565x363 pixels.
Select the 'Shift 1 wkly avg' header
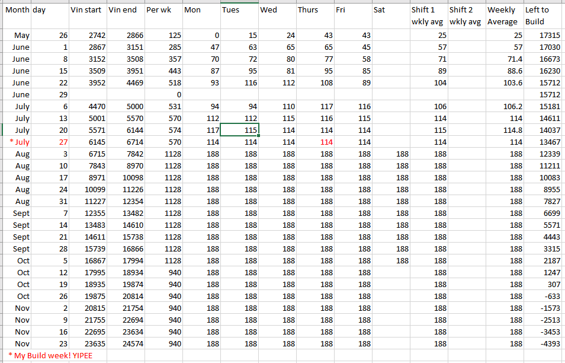tap(429, 15)
